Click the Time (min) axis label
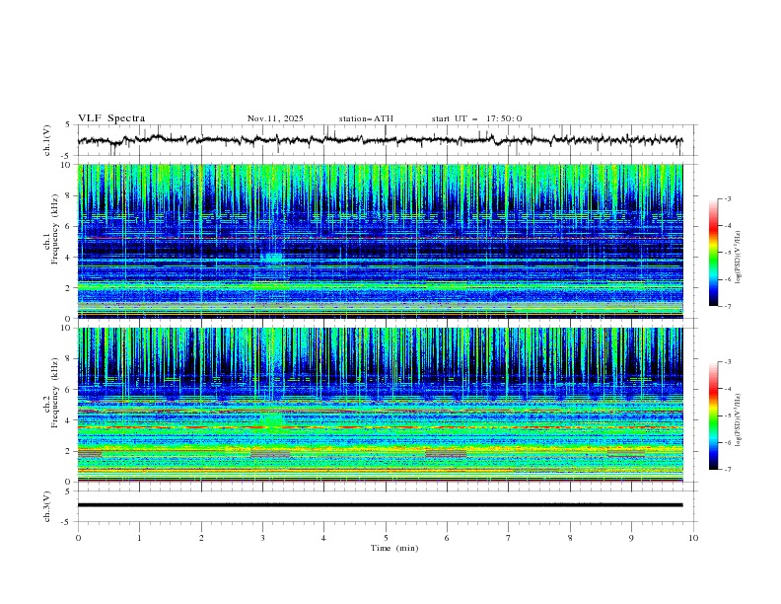781x604 pixels. click(394, 548)
